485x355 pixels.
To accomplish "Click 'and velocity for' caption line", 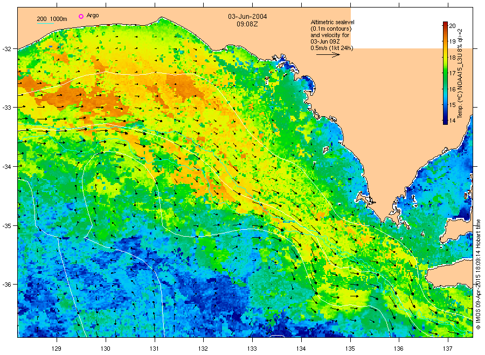I will click(x=330, y=35).
